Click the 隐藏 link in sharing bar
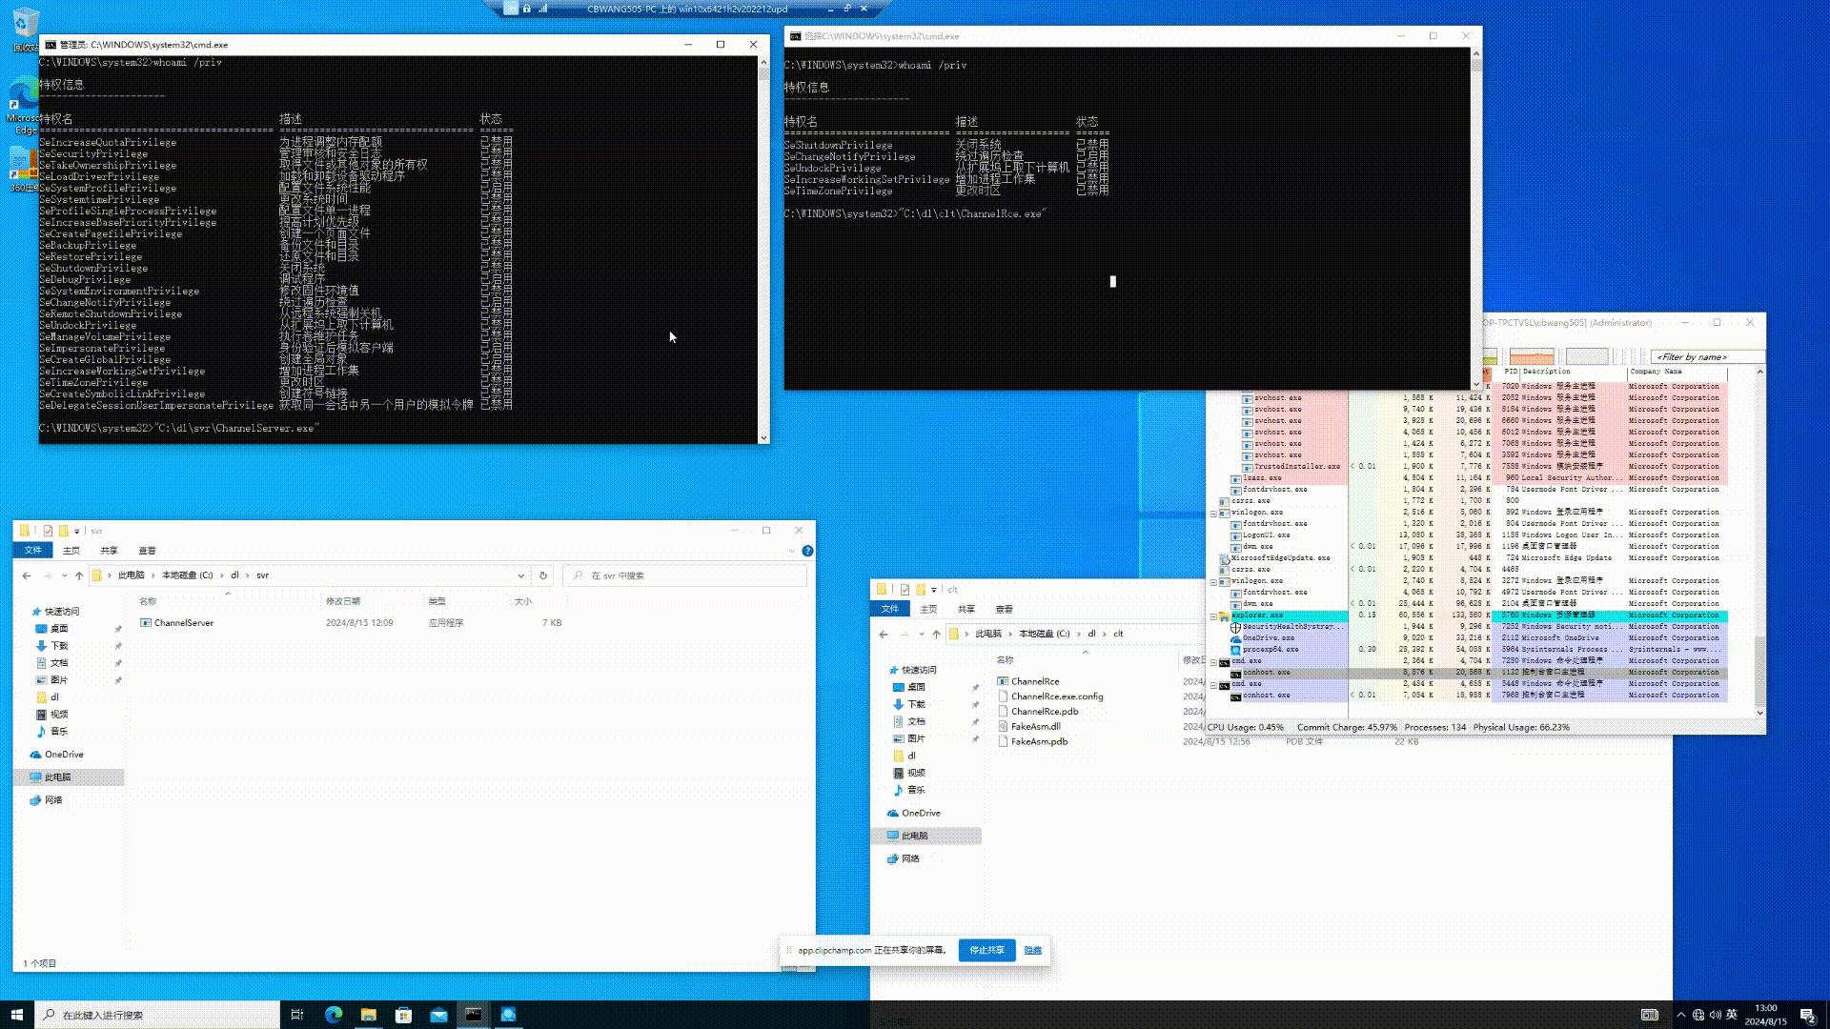 [x=1032, y=950]
